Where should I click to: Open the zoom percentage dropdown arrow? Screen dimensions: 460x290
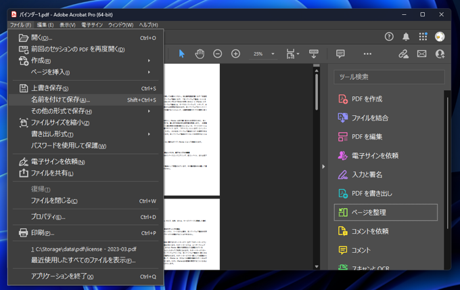273,54
